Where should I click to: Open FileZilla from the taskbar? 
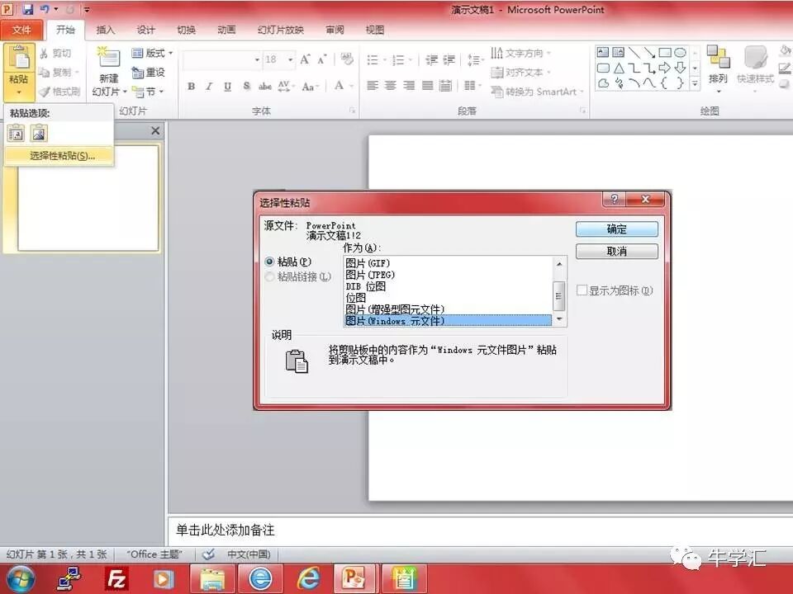click(x=116, y=578)
